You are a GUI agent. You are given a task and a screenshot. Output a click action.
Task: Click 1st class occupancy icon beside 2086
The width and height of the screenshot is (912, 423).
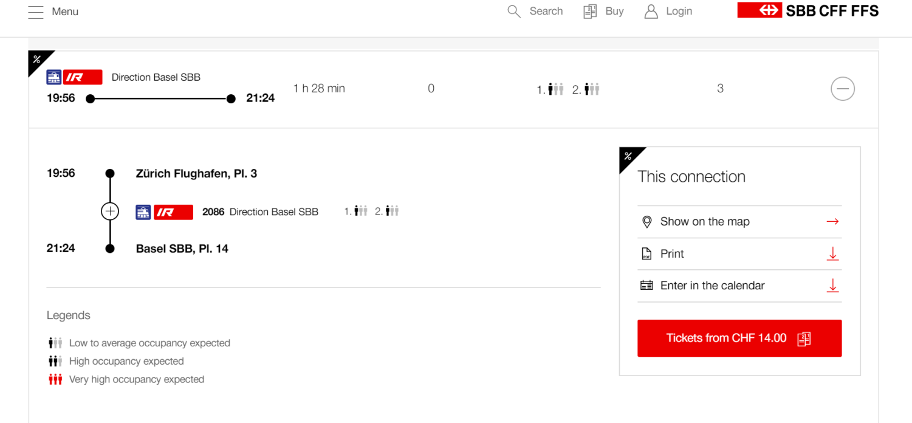[361, 211]
